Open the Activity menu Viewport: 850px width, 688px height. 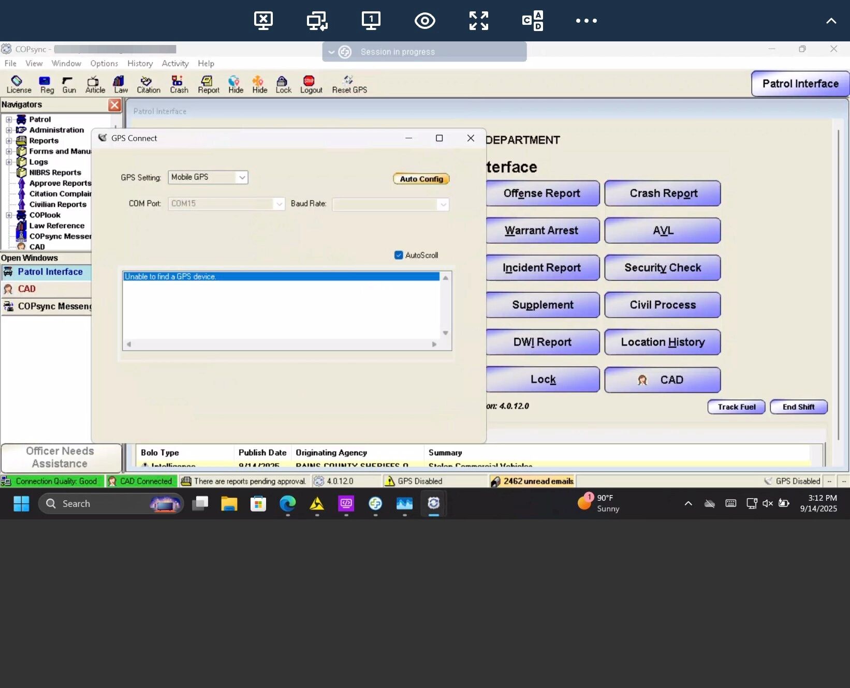coord(175,63)
